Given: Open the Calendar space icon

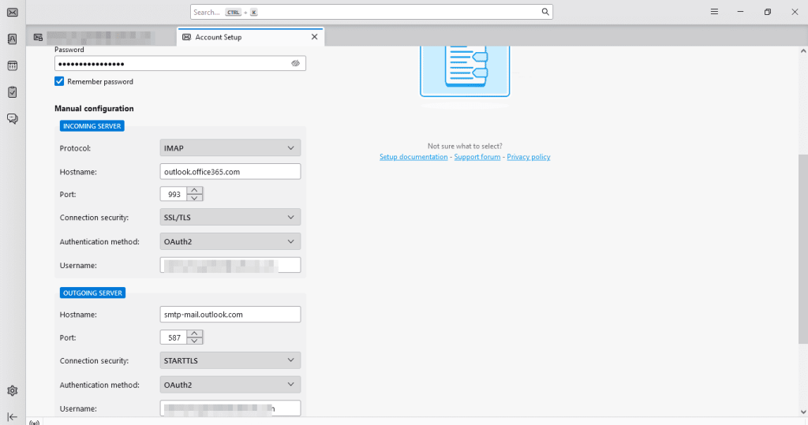Looking at the screenshot, I should 13,66.
